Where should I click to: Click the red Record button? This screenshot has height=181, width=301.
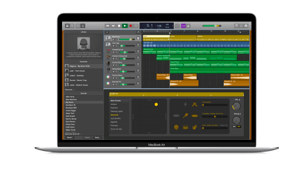click(131, 26)
